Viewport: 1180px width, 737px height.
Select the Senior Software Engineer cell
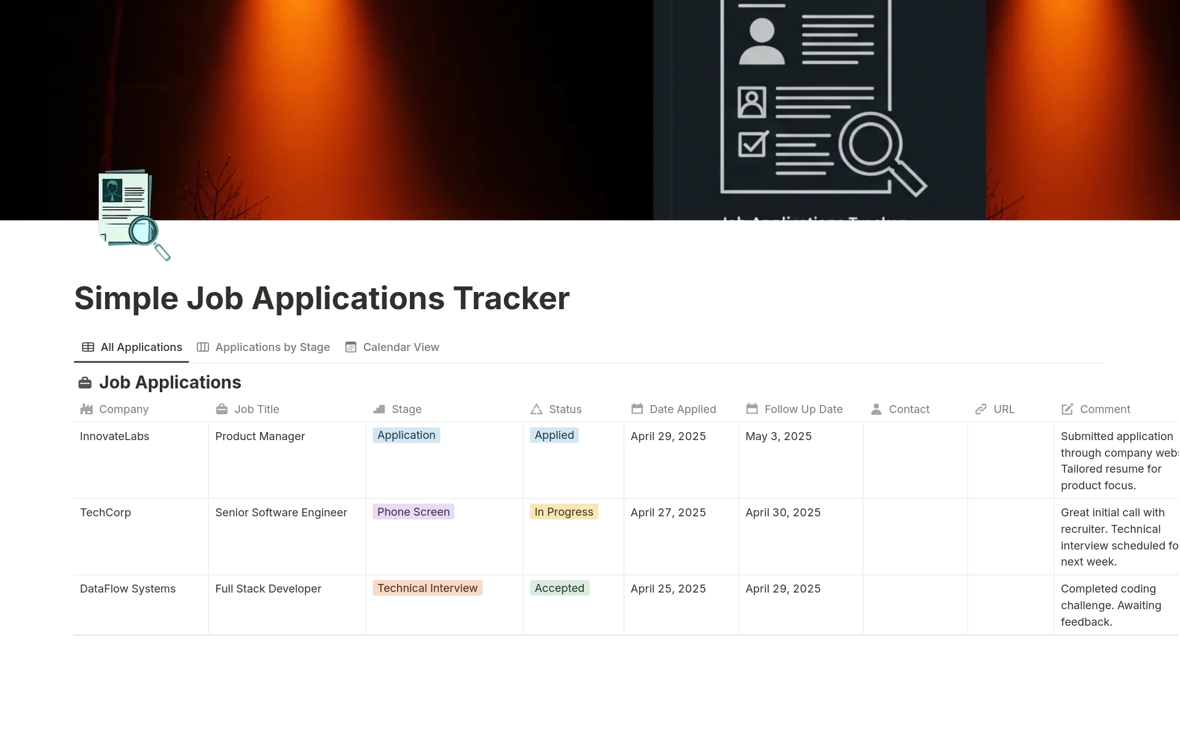287,537
